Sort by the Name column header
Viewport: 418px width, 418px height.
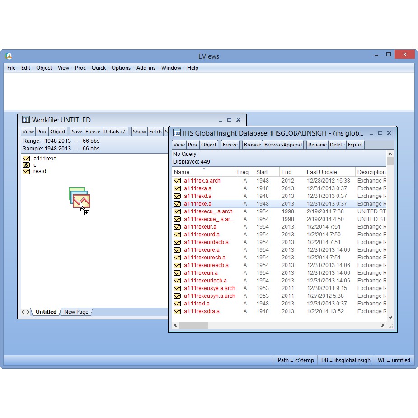coord(203,172)
